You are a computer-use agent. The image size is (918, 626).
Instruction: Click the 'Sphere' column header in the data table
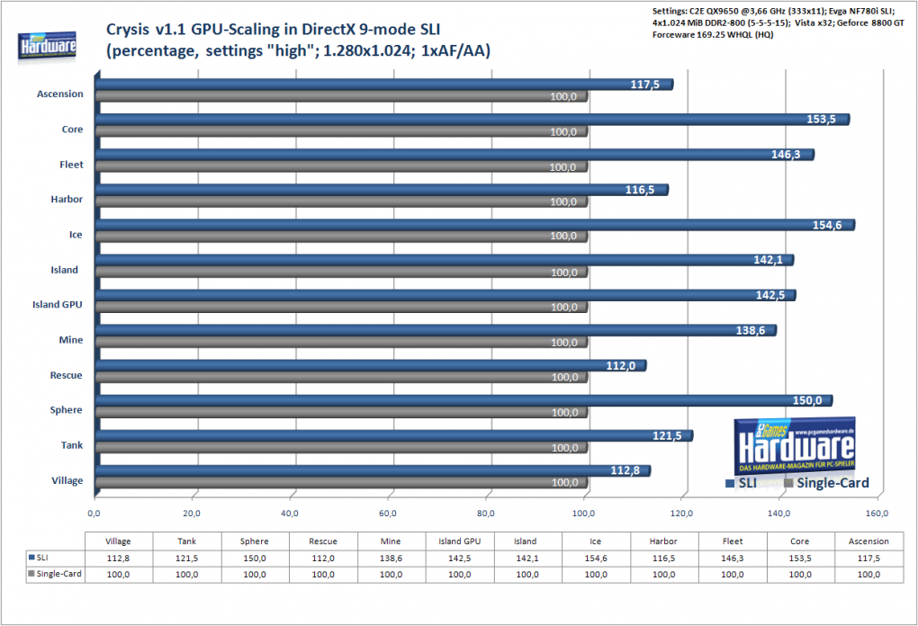[255, 541]
